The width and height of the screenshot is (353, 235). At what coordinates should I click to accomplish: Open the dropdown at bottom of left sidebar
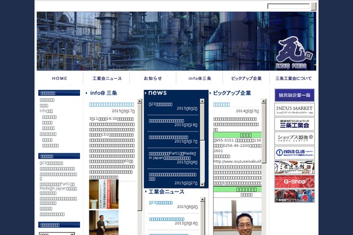[x=56, y=234]
